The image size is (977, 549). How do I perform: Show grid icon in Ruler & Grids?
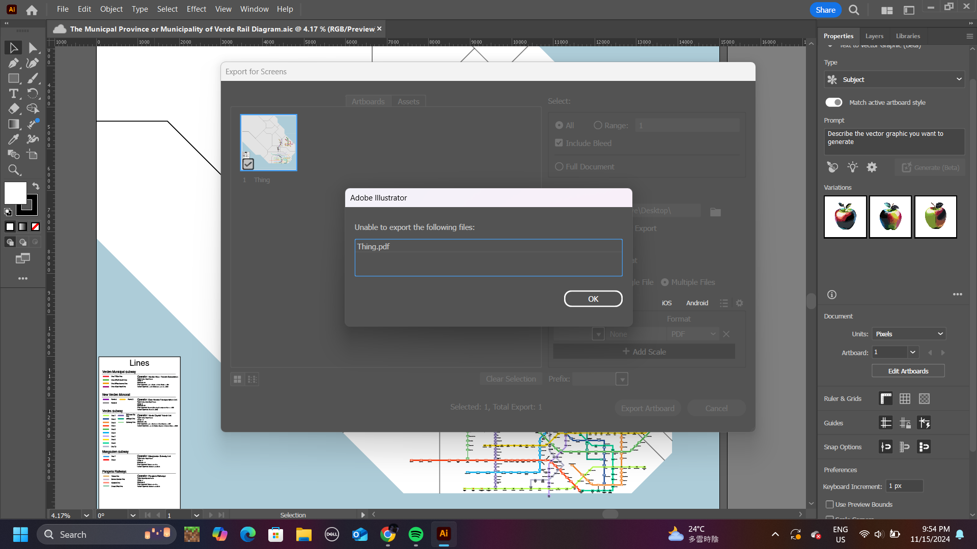pos(905,399)
